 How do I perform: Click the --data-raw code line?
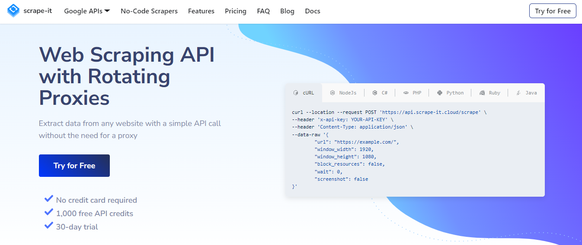(310, 134)
